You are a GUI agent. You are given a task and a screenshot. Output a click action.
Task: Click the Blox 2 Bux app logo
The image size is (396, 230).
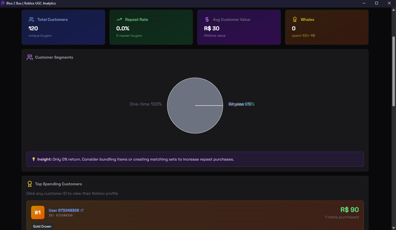[x=3, y=3]
